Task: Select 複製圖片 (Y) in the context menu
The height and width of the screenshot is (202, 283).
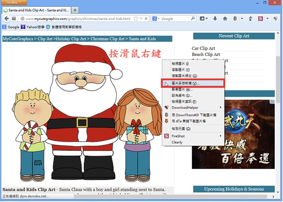Action: pyautogui.click(x=193, y=70)
